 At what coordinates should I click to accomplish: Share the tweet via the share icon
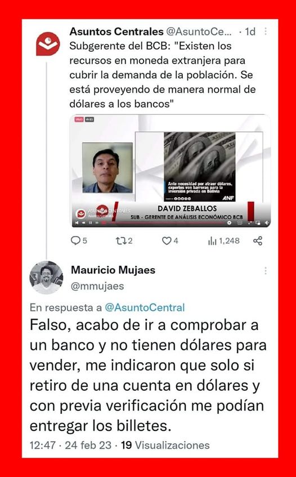click(258, 241)
